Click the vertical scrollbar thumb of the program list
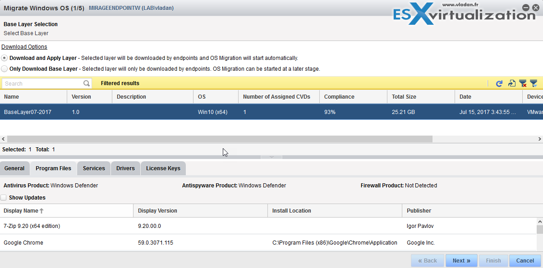 [x=539, y=230]
